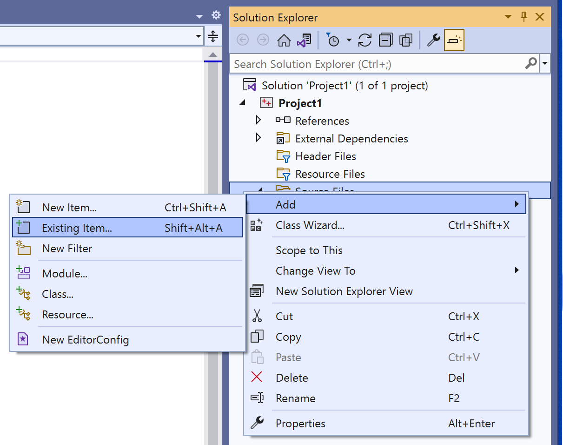Click the settings gear above the editor
563x445 pixels.
tap(216, 15)
